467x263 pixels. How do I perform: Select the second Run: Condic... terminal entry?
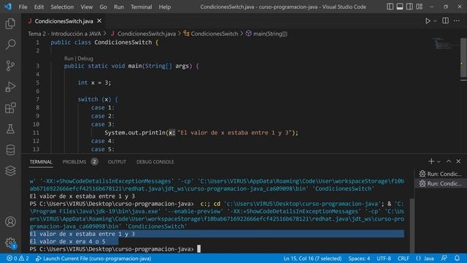point(440,183)
